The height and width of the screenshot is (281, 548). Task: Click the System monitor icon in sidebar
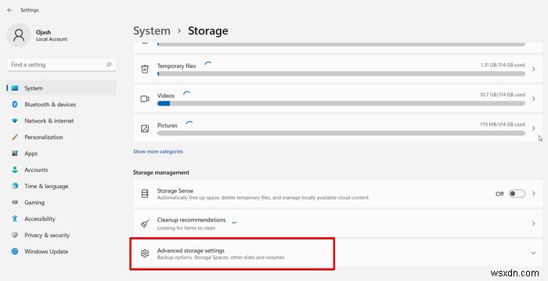pos(15,88)
